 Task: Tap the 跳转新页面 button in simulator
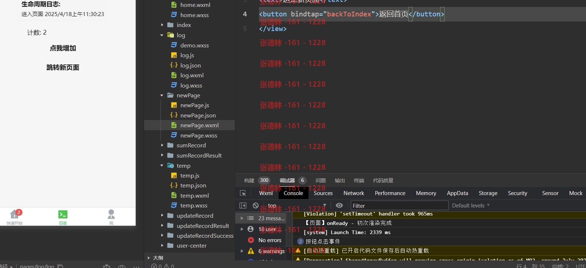click(63, 67)
